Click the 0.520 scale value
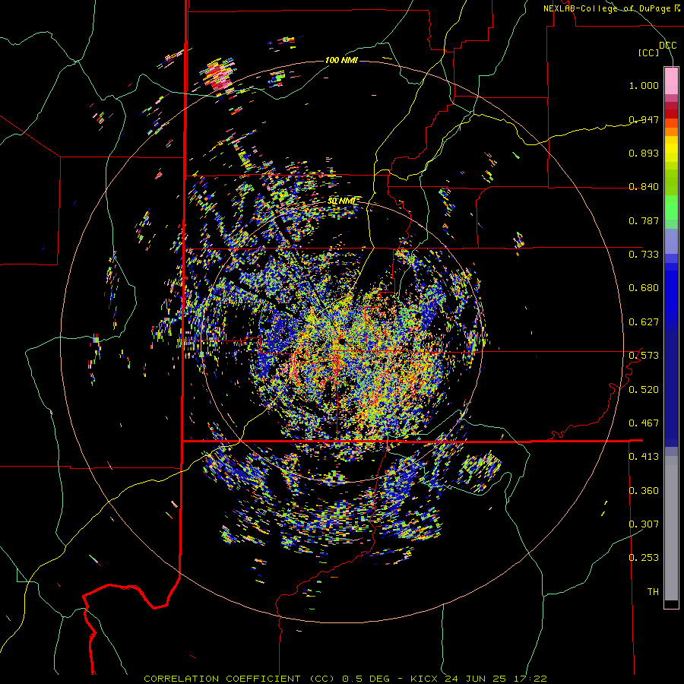The image size is (684, 684). pos(644,390)
